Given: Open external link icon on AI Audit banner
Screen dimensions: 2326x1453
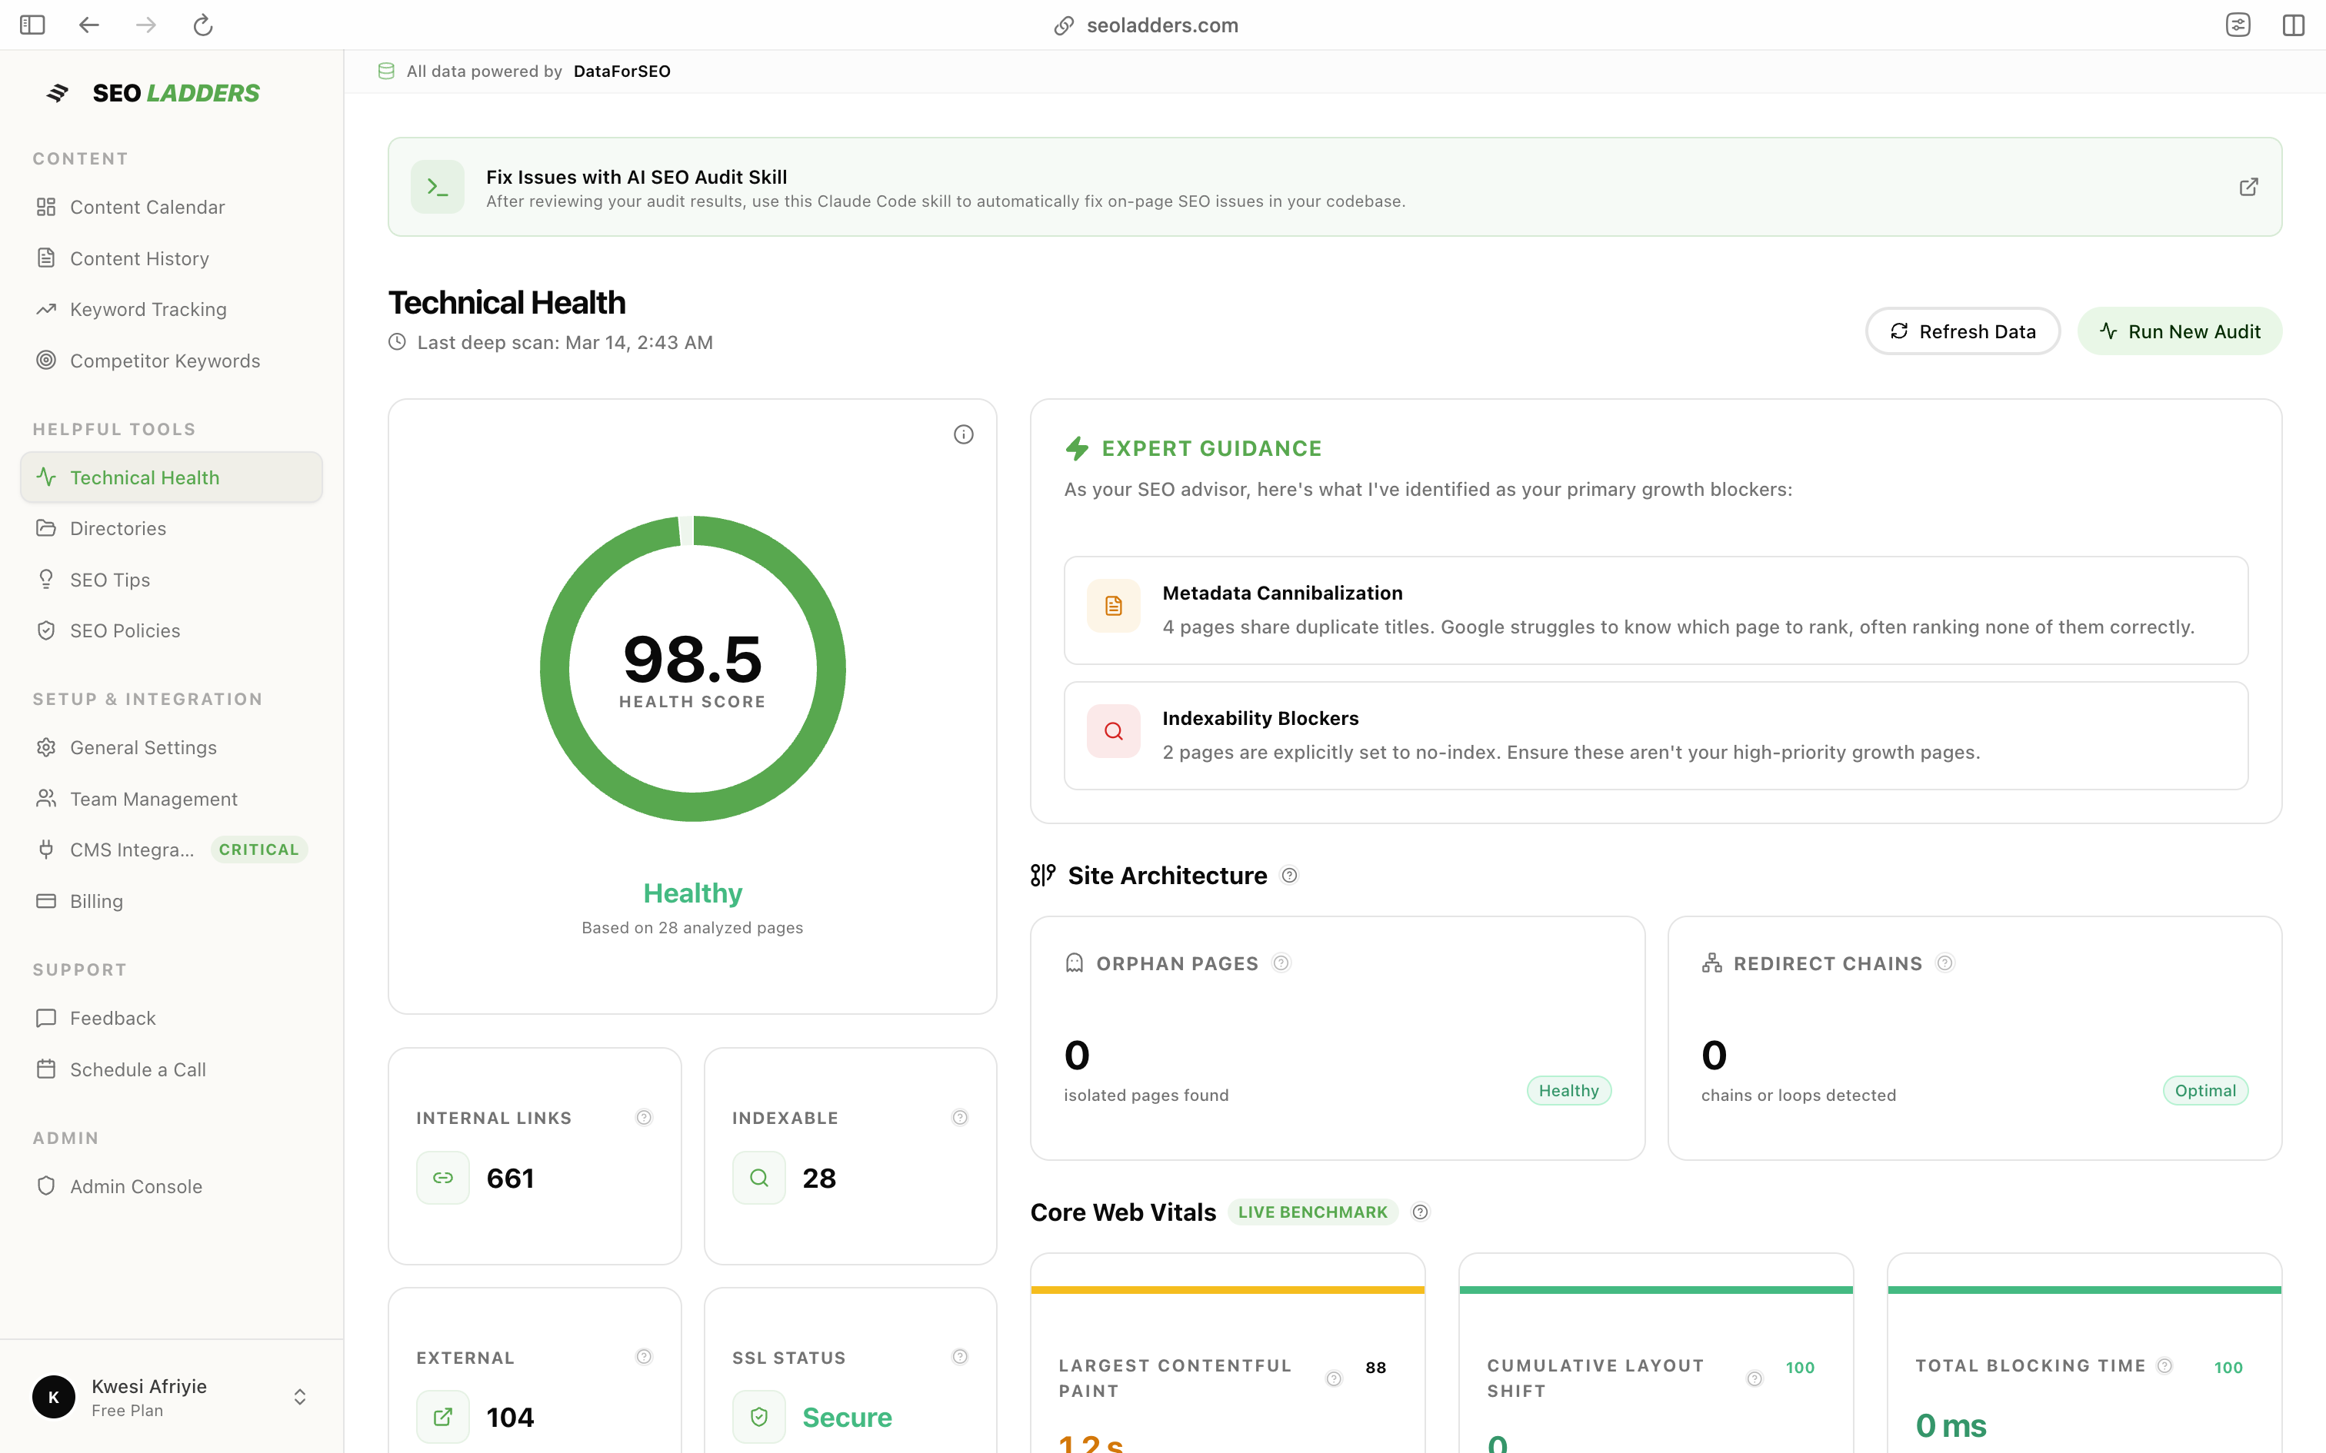Looking at the screenshot, I should 2248,186.
